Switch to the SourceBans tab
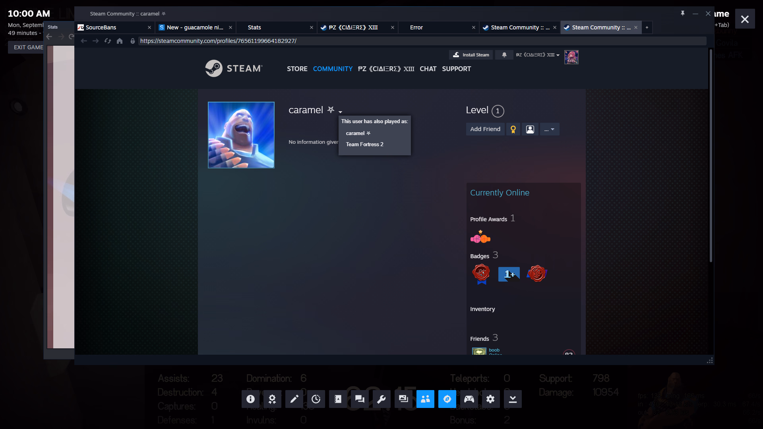 (x=115, y=27)
